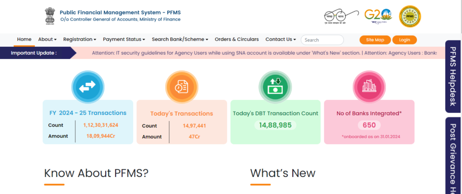Click the count value 1,12,30,31,624
The height and width of the screenshot is (194, 462).
[x=101, y=125]
